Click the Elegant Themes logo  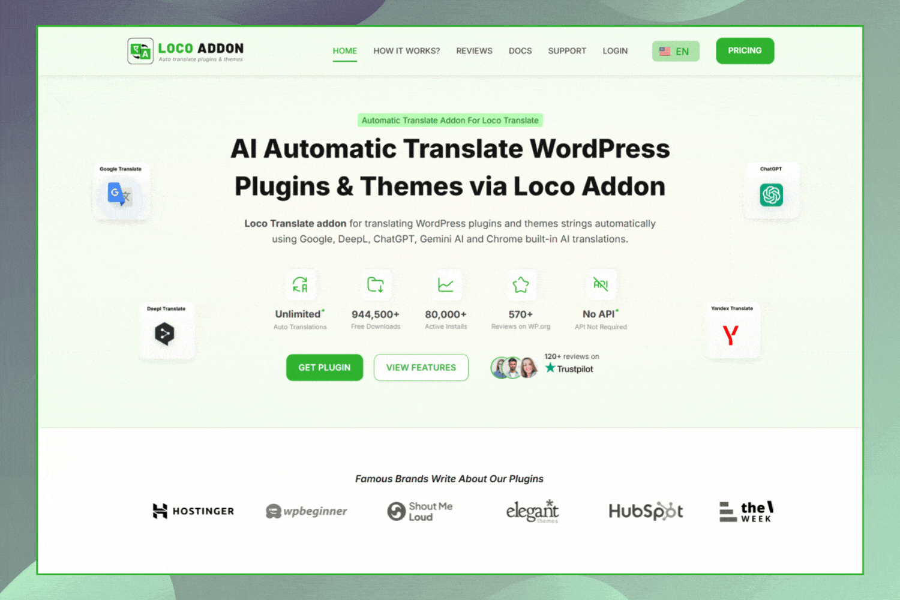click(x=532, y=511)
